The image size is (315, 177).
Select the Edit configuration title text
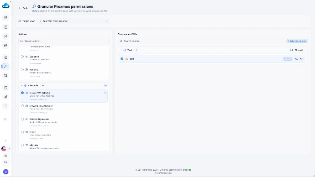point(39,119)
